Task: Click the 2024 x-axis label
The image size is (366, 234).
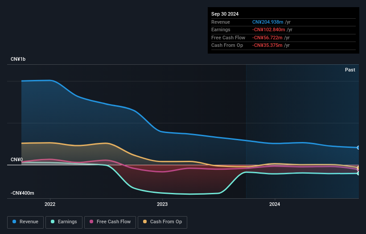Action: pyautogui.click(x=275, y=205)
